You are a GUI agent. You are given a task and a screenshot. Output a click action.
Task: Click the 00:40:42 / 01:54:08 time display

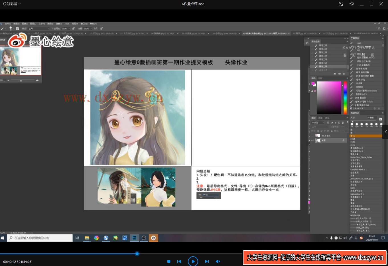pyautogui.click(x=17, y=261)
